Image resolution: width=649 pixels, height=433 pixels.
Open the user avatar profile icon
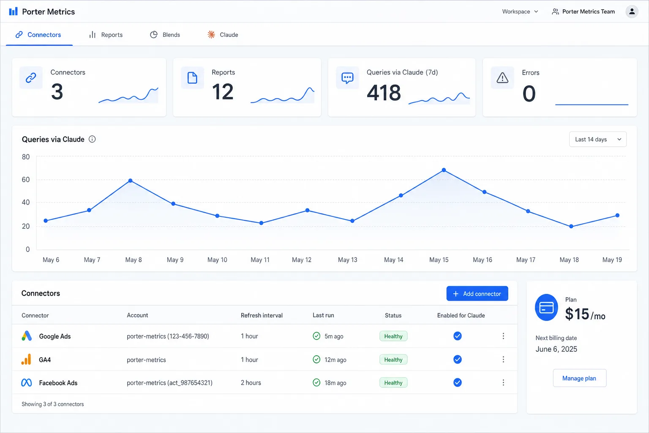coord(632,11)
